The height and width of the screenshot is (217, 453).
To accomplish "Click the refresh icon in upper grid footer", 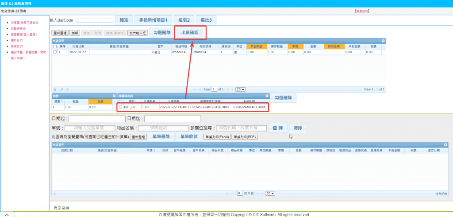I will [x=67, y=89].
